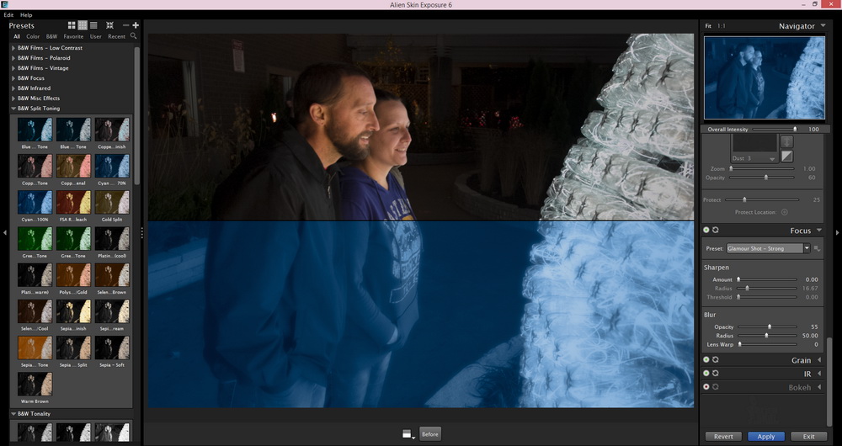The image size is (842, 446).
Task: Collapse the B&W Split Toning folder
Action: (13, 109)
